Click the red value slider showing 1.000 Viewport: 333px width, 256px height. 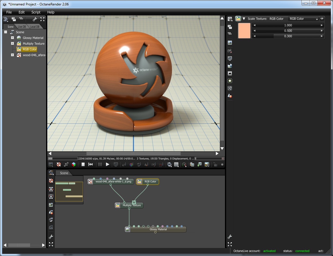[x=288, y=25]
